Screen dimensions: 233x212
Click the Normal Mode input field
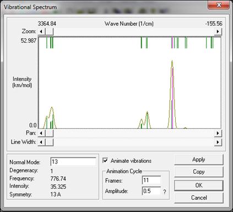pyautogui.click(x=73, y=162)
